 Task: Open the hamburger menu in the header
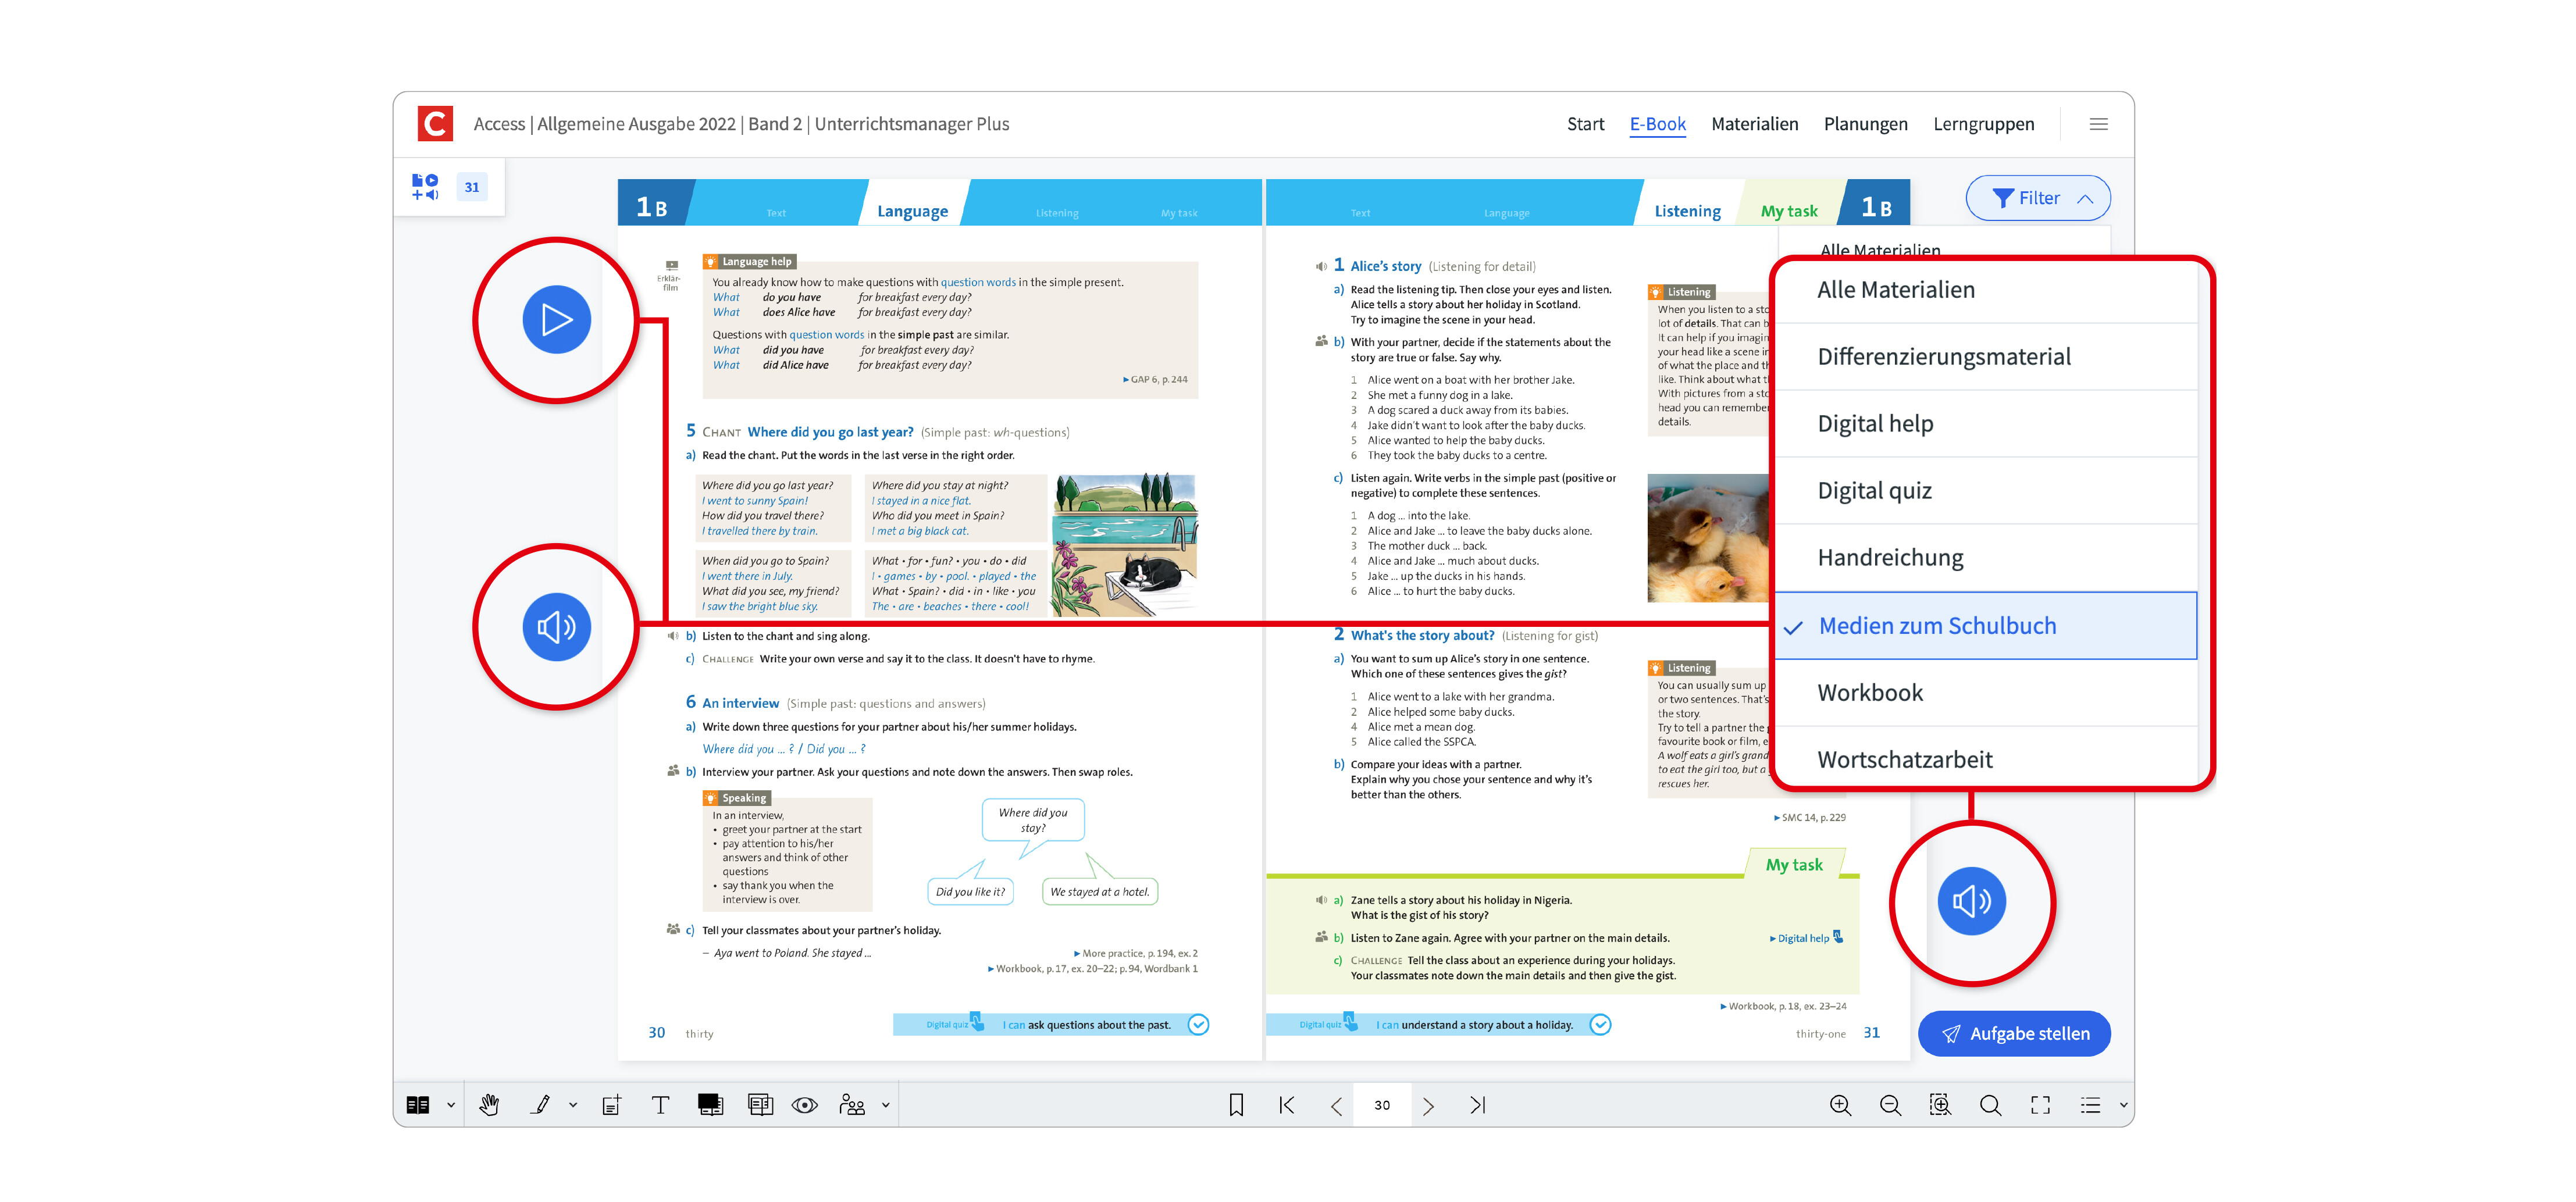click(2099, 124)
